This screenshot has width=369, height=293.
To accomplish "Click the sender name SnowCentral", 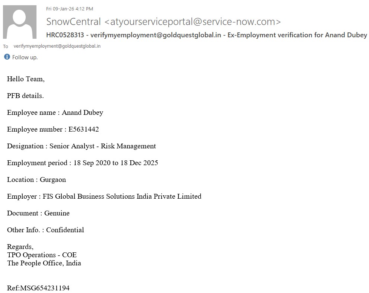I will point(73,22).
